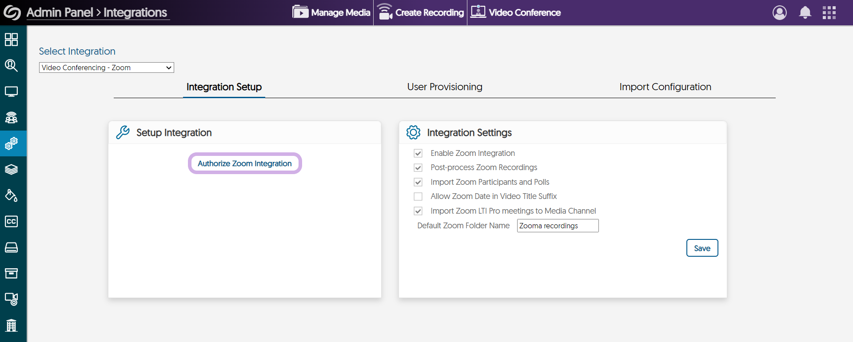
Task: Switch to User Provisioning tab
Action: pos(445,87)
